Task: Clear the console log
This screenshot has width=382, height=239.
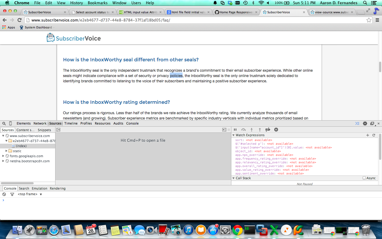Action: point(4,194)
